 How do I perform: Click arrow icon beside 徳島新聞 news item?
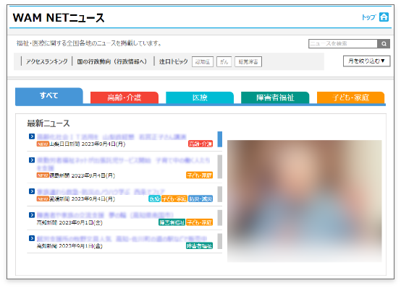[x=32, y=160]
